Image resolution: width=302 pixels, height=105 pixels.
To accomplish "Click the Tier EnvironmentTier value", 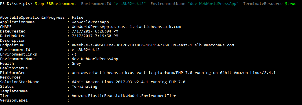I will (x=124, y=96).
